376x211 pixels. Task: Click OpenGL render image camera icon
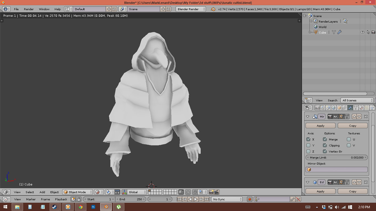(211, 192)
